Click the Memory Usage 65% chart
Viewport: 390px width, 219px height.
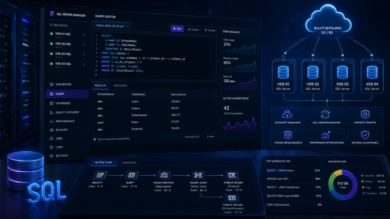(x=240, y=66)
